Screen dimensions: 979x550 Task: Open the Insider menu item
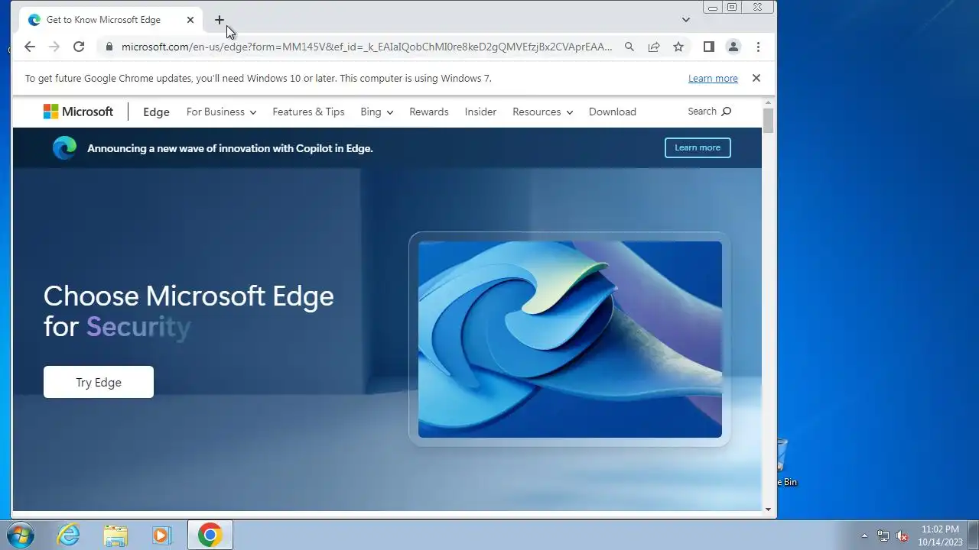pyautogui.click(x=480, y=112)
